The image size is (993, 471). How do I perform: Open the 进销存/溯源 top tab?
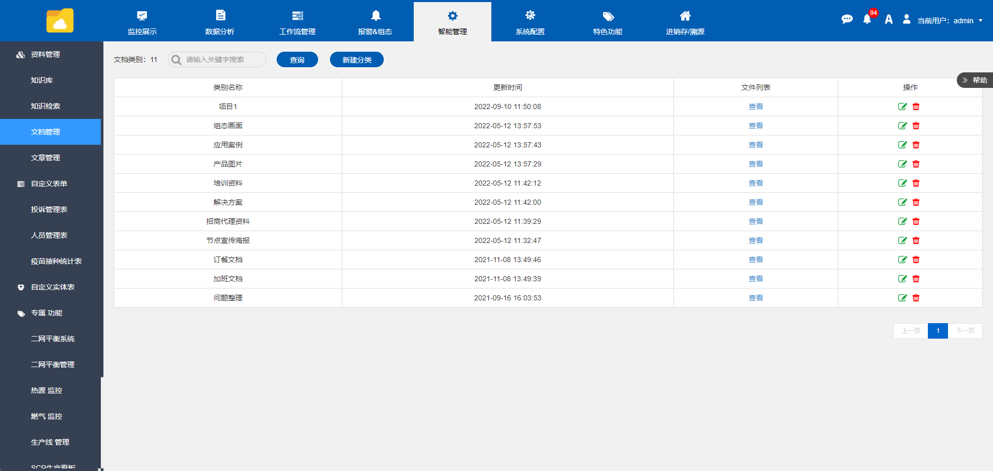pyautogui.click(x=685, y=22)
